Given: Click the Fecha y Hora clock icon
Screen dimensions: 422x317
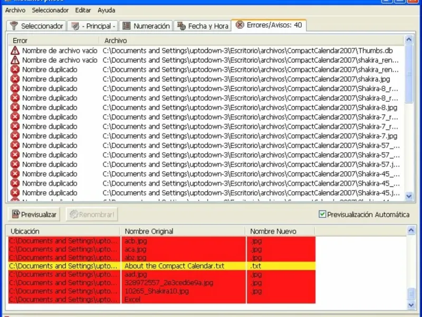Looking at the screenshot, I should (x=181, y=26).
